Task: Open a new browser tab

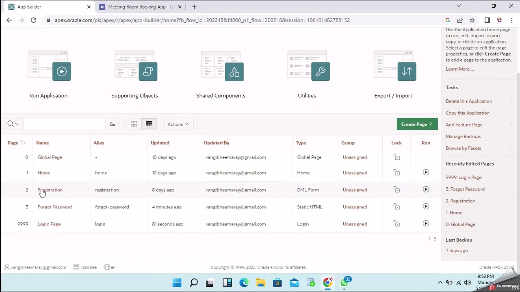Action: 194,7
